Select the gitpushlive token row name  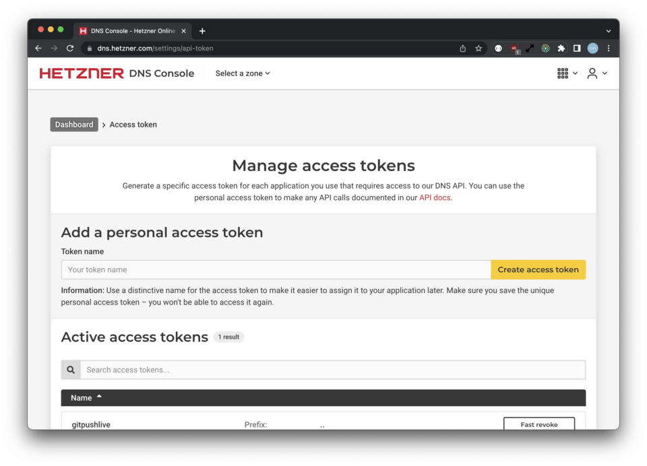[x=91, y=424]
